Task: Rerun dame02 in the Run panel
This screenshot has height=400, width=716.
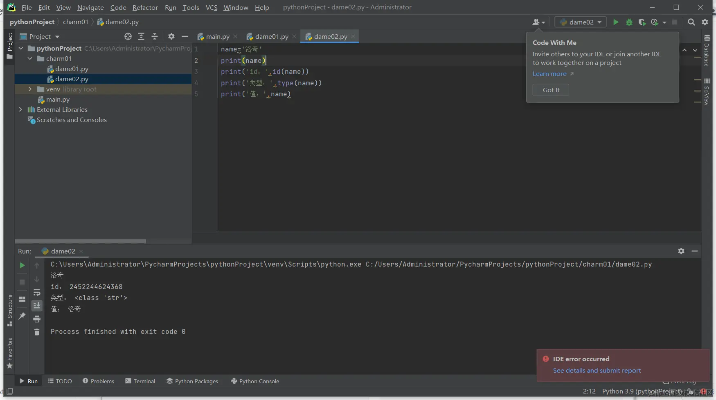Action: (22, 265)
